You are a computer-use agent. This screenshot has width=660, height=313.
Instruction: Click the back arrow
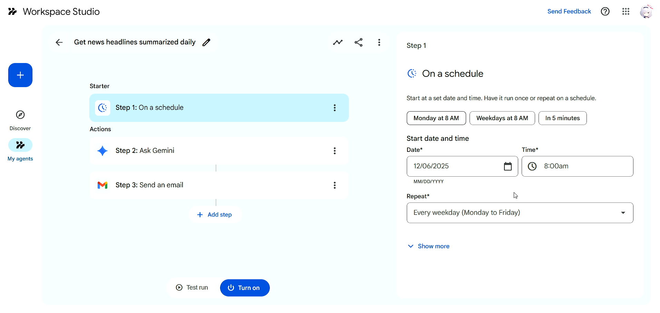click(x=59, y=42)
